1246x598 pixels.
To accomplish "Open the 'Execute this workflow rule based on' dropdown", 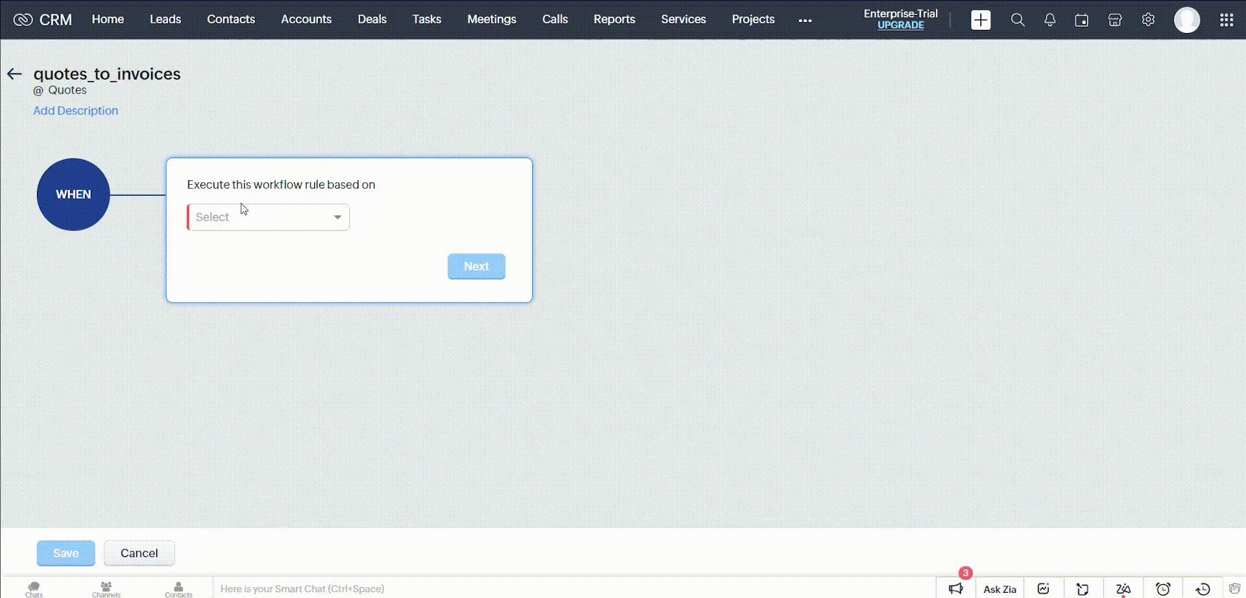I will click(x=268, y=217).
